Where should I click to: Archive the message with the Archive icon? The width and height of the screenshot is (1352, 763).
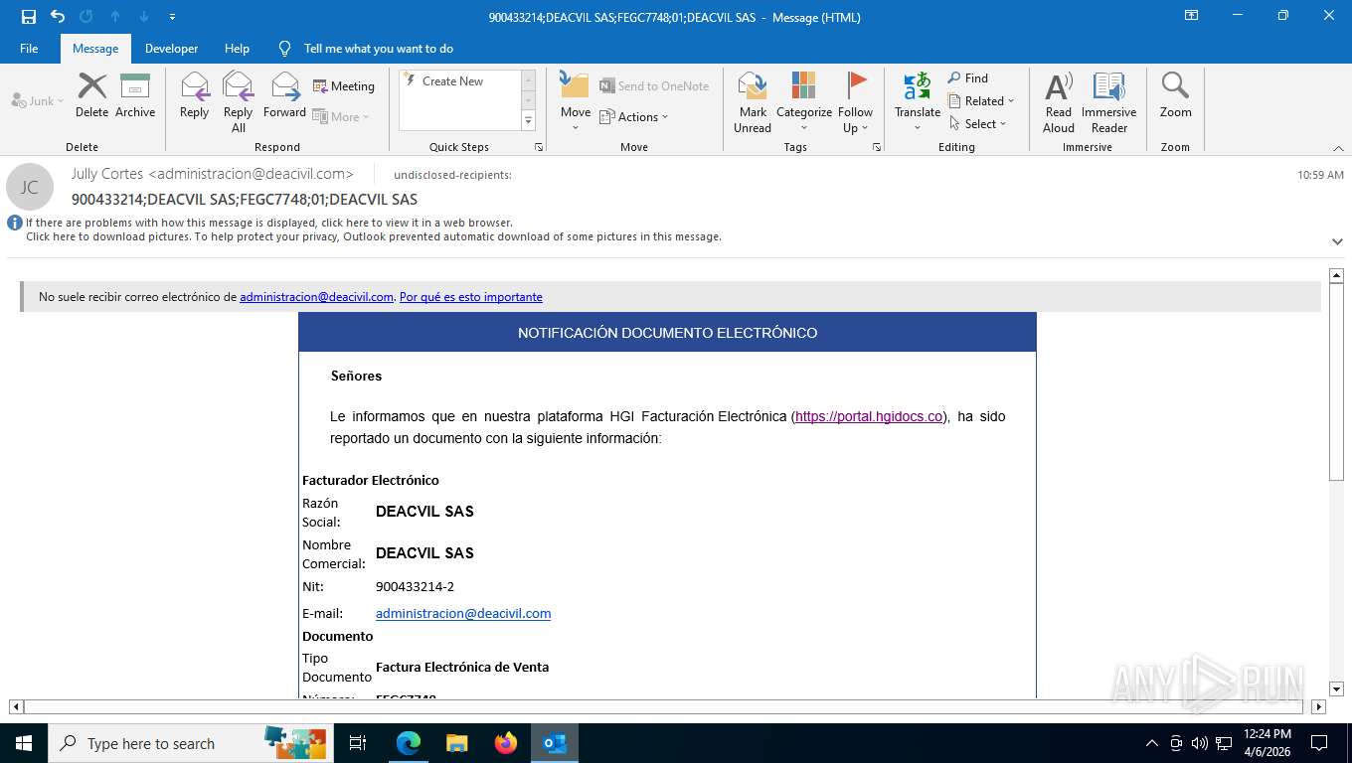coord(135,96)
